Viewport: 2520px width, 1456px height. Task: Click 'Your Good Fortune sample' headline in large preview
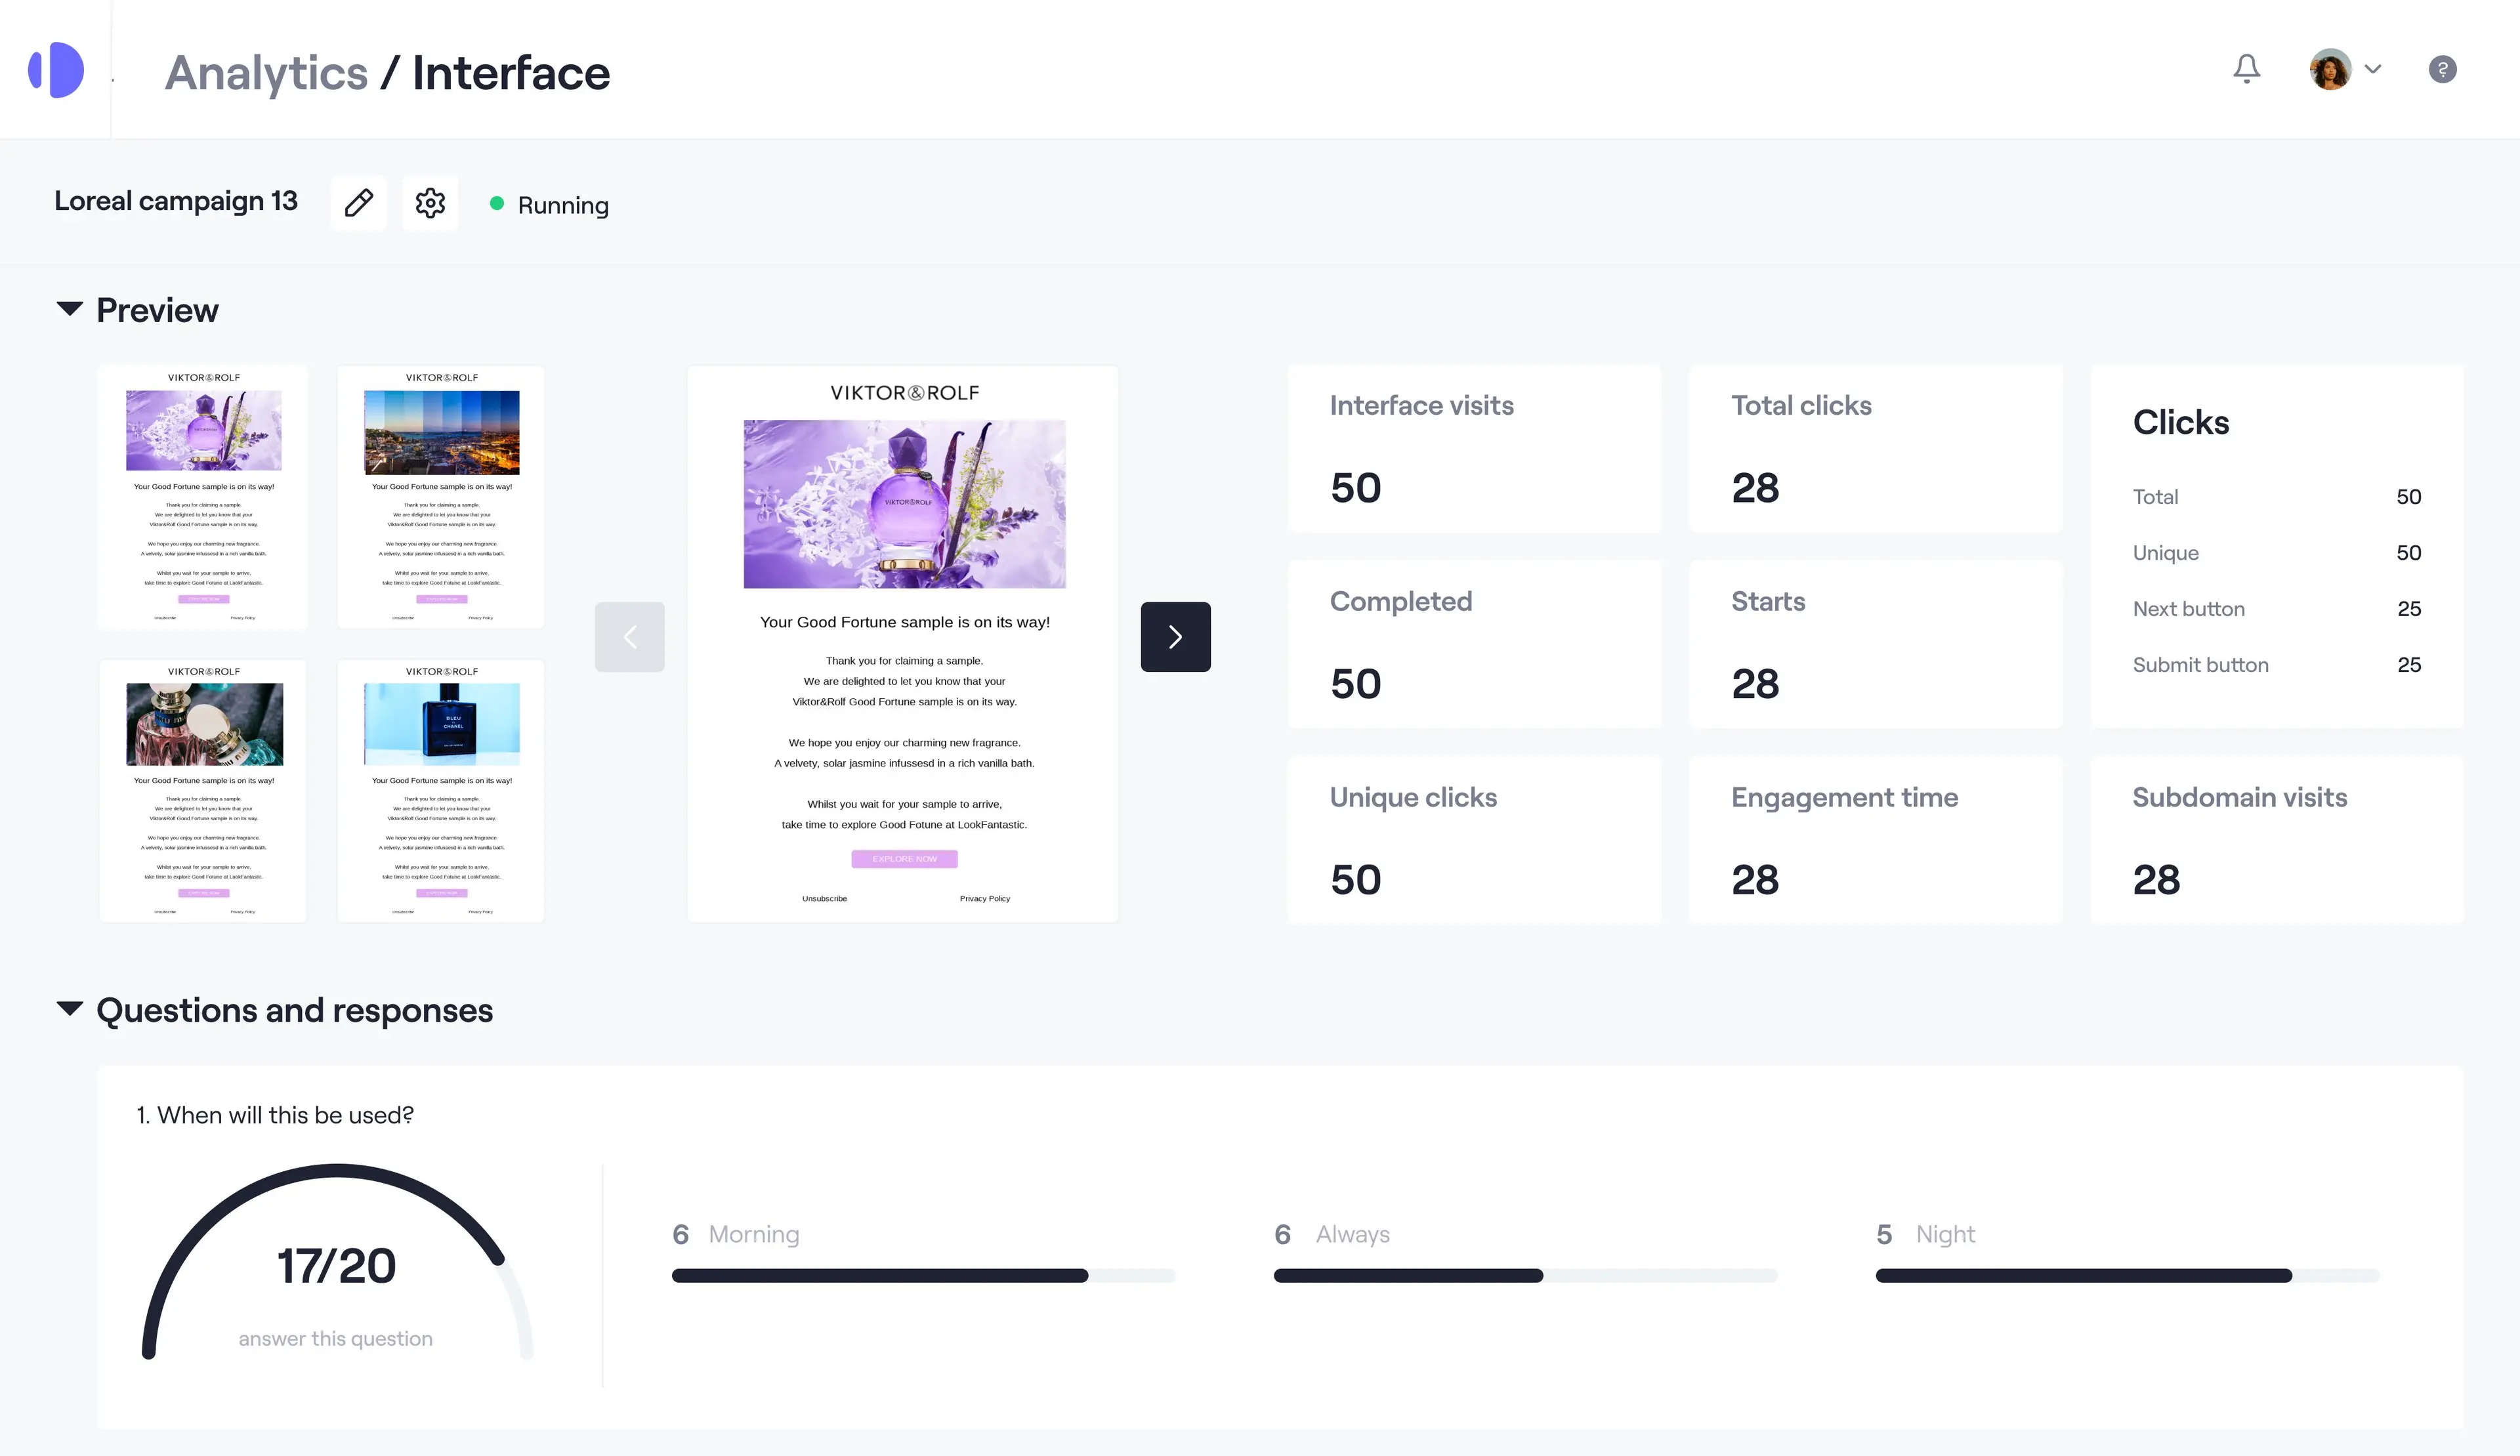(904, 622)
